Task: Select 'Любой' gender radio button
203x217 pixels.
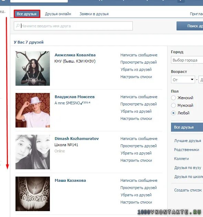Action: (173, 113)
